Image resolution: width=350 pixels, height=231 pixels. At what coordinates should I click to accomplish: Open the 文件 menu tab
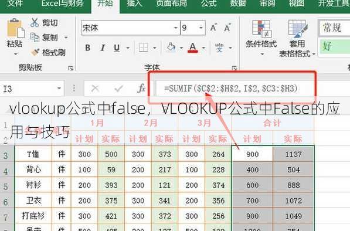tap(15, 3)
